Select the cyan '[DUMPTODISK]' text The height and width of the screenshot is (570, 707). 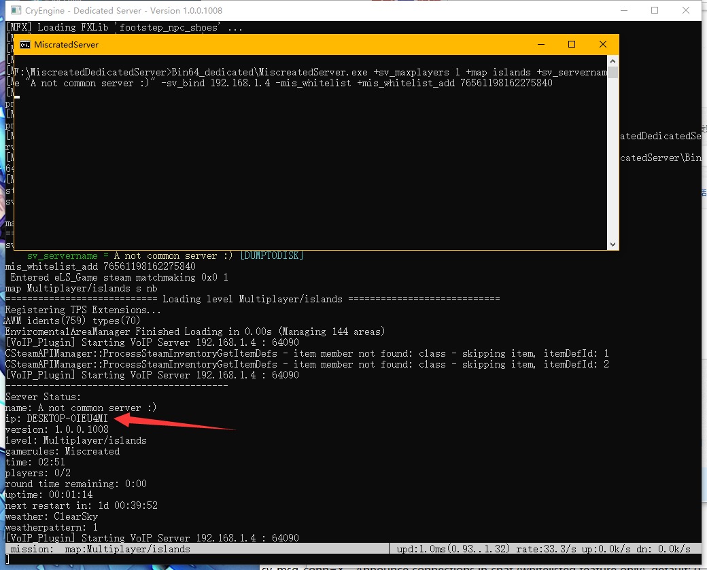271,255
